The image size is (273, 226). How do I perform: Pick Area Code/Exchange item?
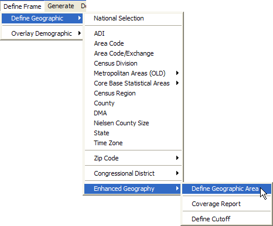[x=133, y=53]
